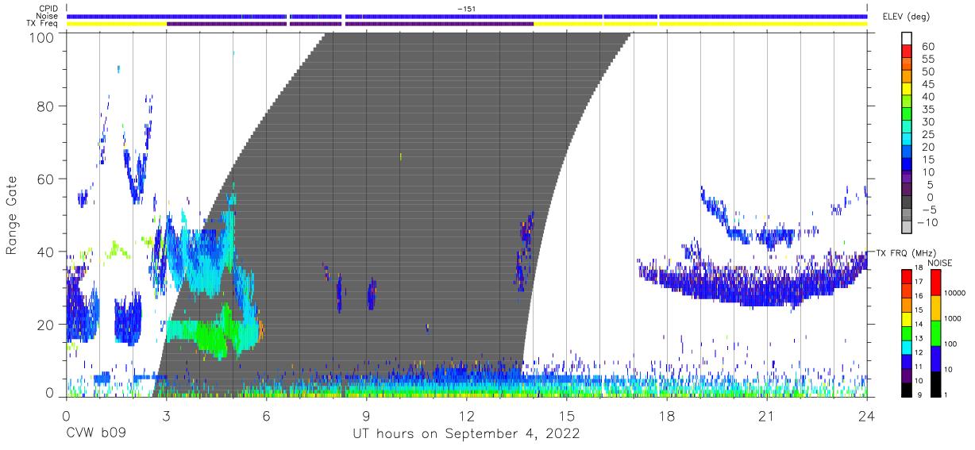
Task: Click y-axis tick label '60'
Action: (47, 179)
